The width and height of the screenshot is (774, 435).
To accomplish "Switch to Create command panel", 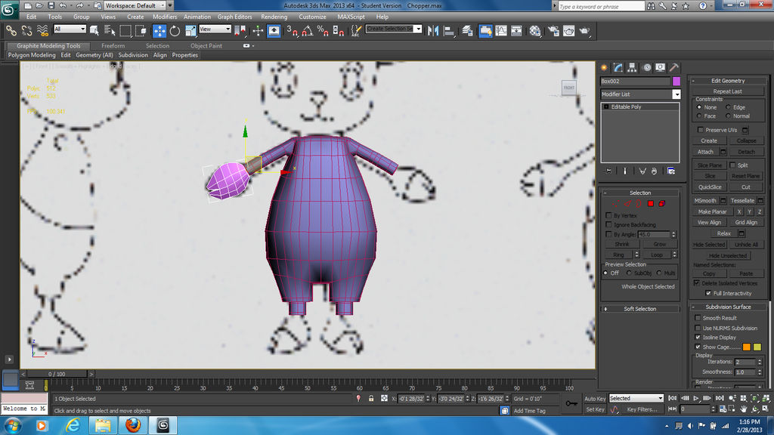I will click(x=604, y=67).
